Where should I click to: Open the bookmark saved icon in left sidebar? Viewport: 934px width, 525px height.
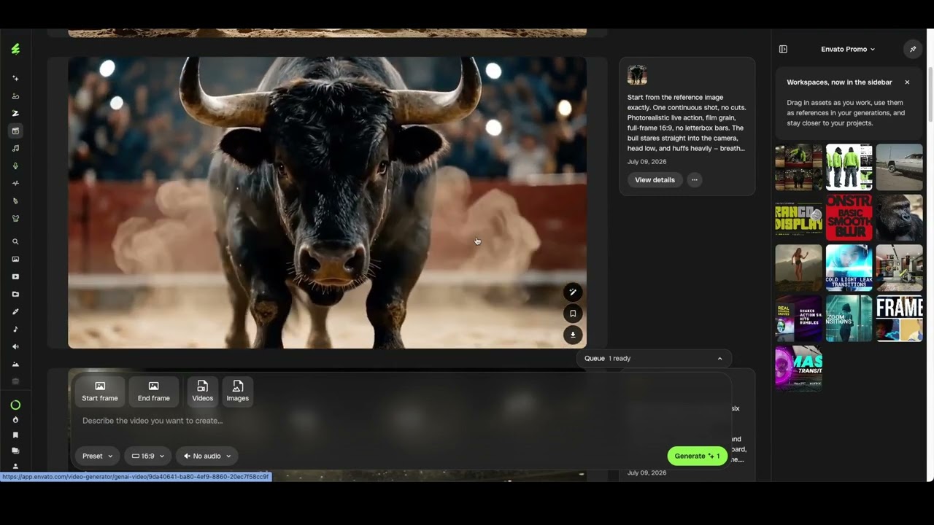click(x=15, y=435)
